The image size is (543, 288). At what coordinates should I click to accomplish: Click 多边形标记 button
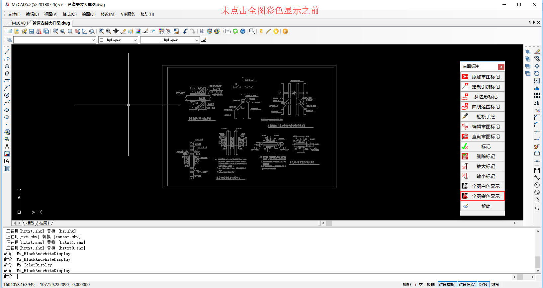pos(483,97)
